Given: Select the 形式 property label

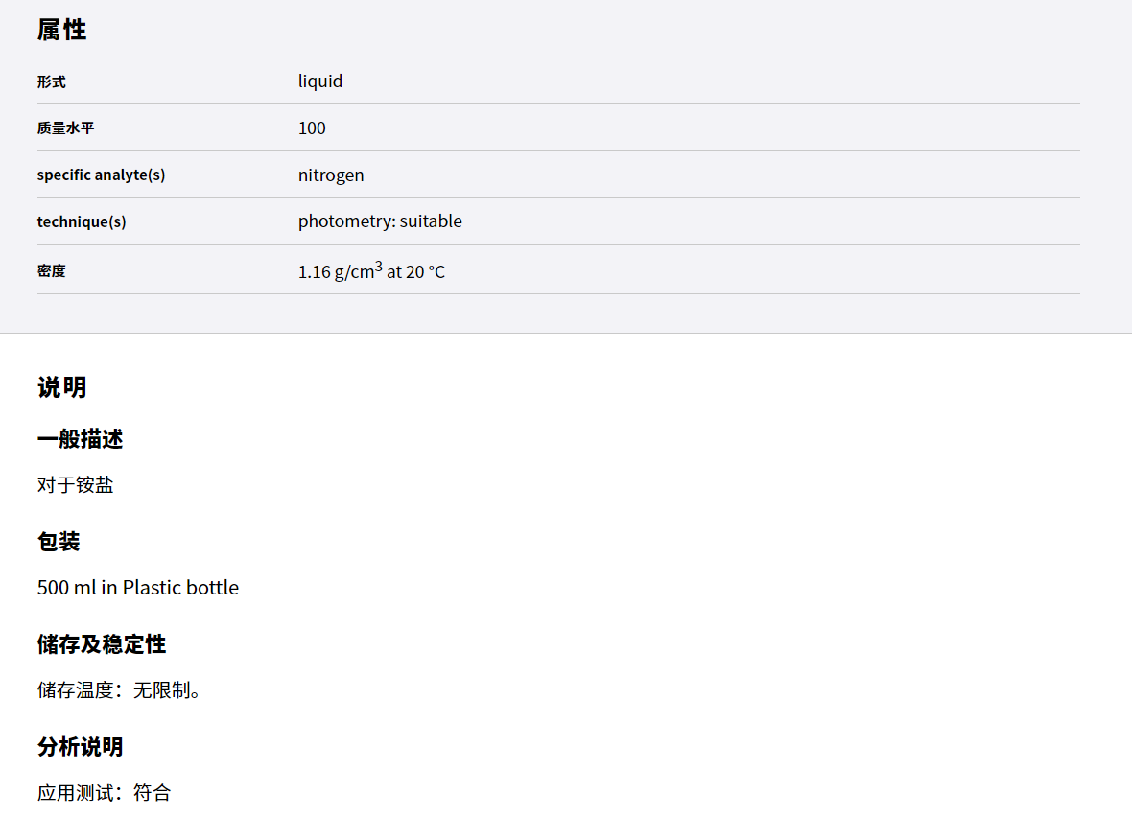Looking at the screenshot, I should 51,82.
